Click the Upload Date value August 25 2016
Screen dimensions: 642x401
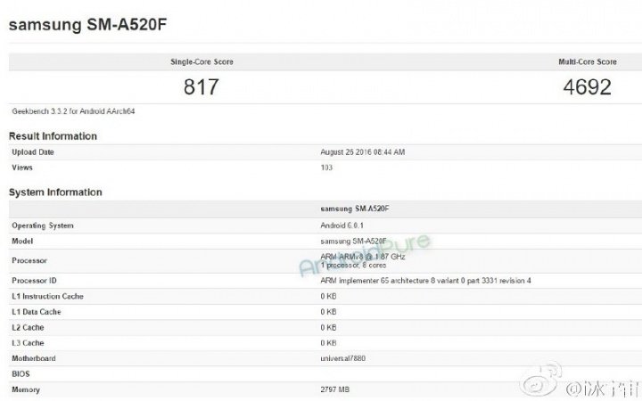click(362, 152)
